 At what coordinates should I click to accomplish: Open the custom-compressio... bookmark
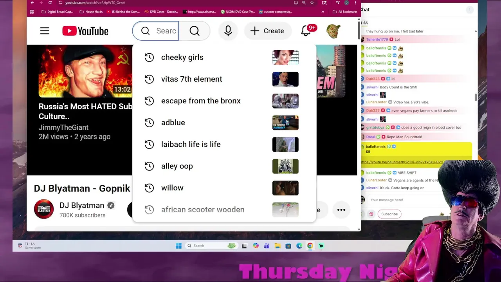pos(276,12)
